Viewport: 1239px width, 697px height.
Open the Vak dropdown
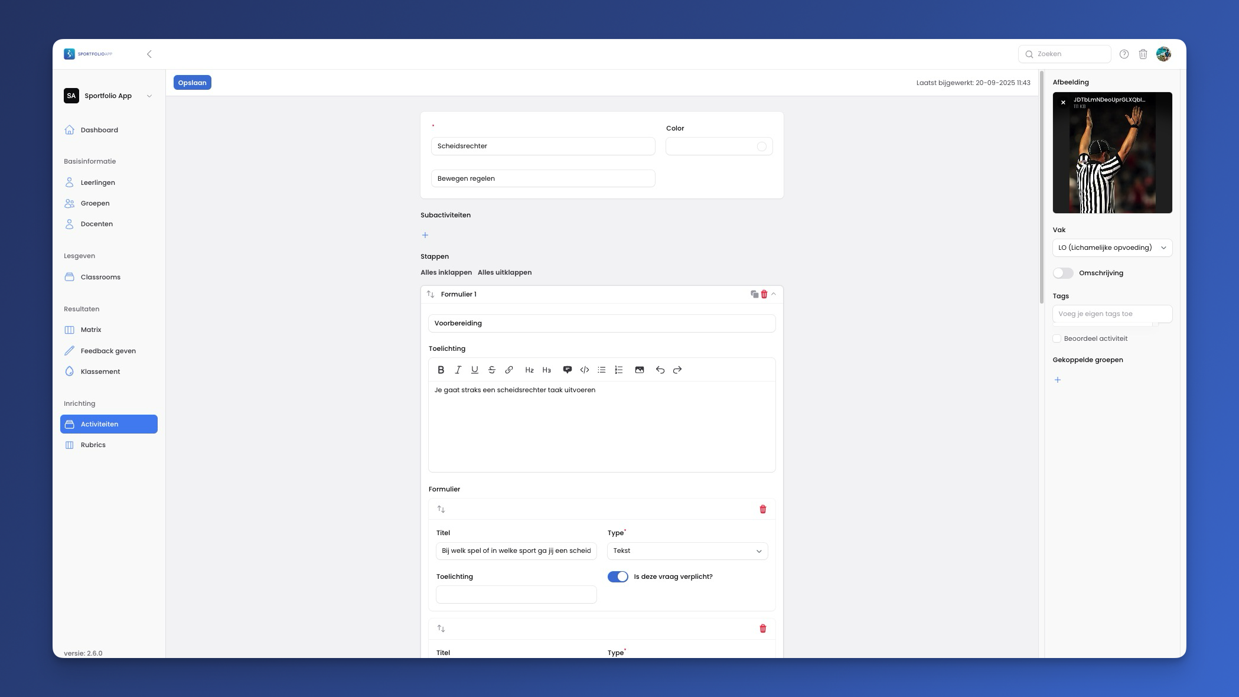pyautogui.click(x=1111, y=247)
